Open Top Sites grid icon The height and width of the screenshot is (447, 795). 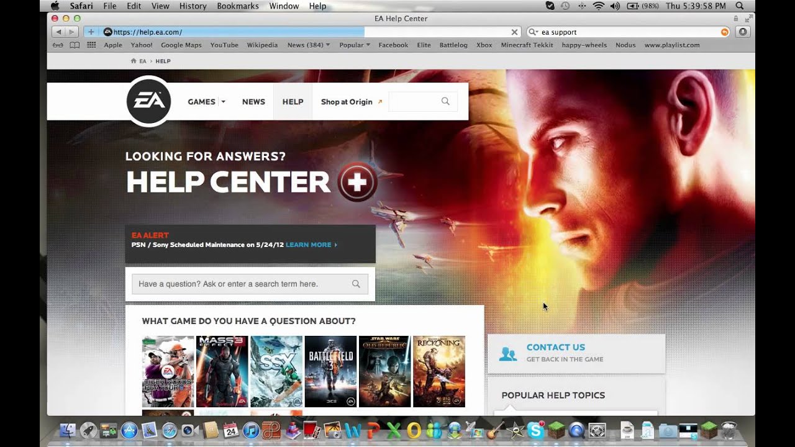click(x=91, y=45)
